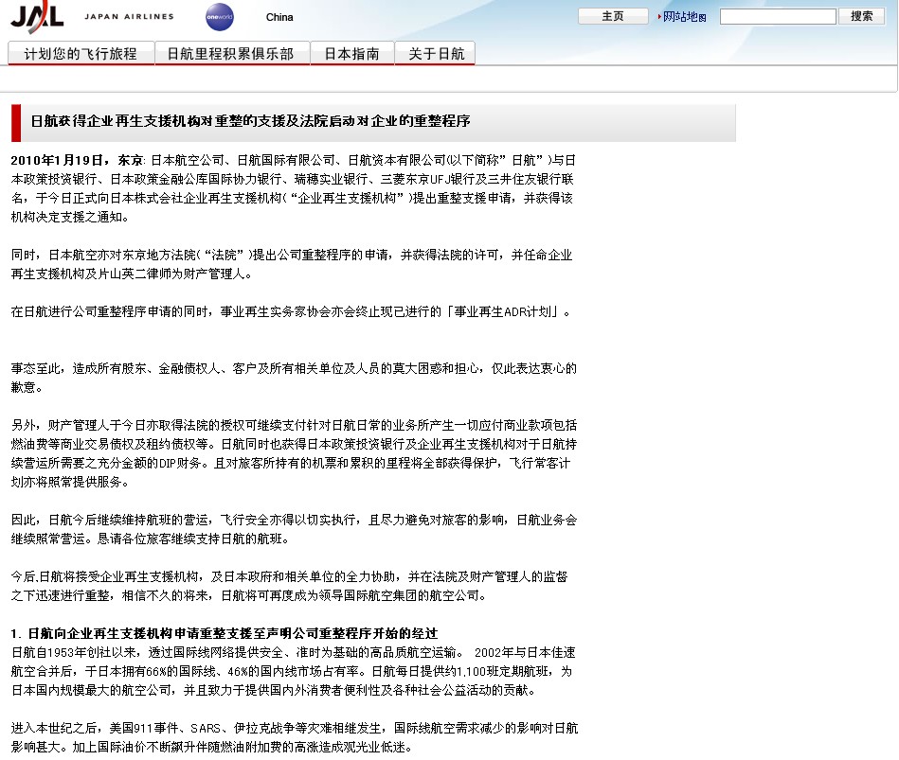
Task: Open the 关于日航 tab
Action: (435, 53)
